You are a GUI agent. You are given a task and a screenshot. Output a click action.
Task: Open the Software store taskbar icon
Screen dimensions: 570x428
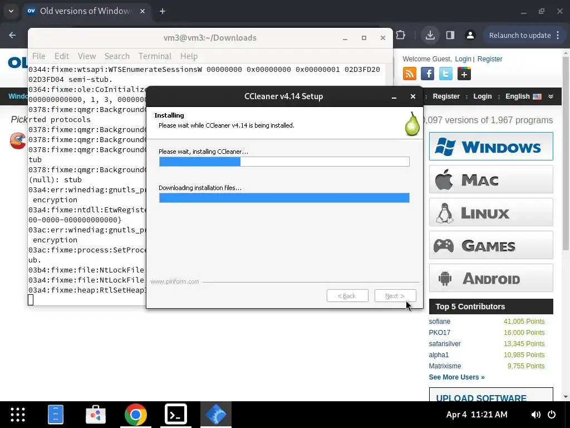point(96,415)
